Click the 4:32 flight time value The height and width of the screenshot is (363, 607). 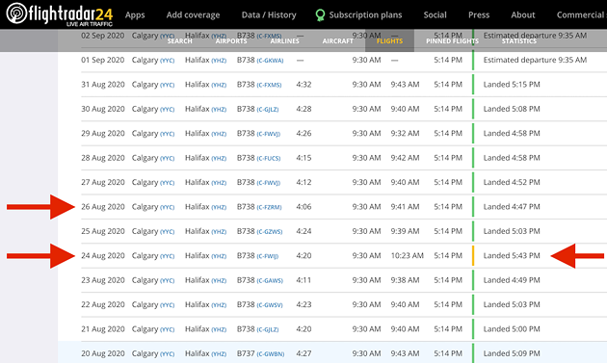pyautogui.click(x=303, y=85)
